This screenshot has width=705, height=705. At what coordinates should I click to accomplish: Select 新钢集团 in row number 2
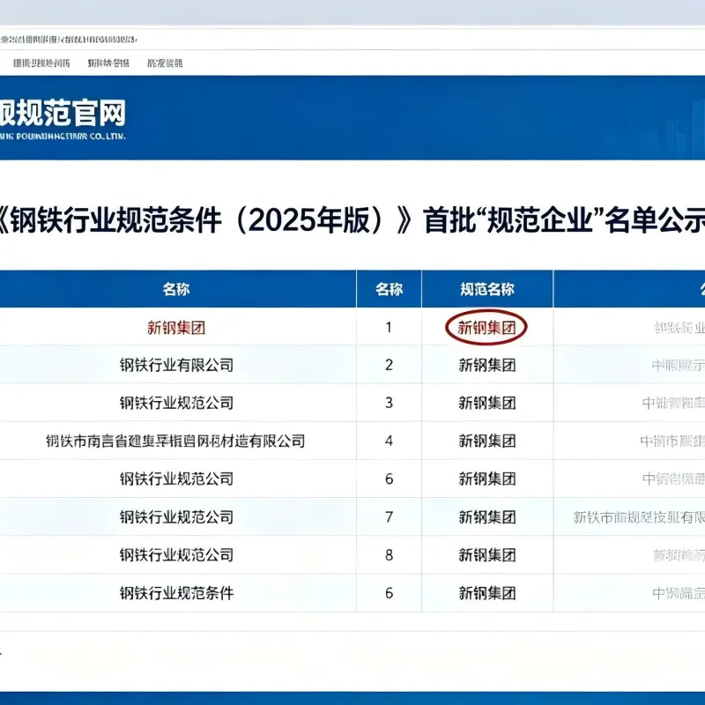(487, 365)
